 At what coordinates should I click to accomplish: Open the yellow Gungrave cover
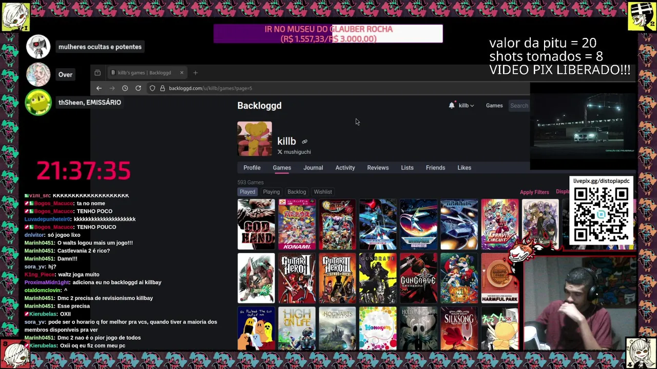[378, 278]
